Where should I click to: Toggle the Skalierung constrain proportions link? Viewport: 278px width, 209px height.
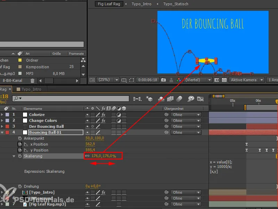coord(87,156)
